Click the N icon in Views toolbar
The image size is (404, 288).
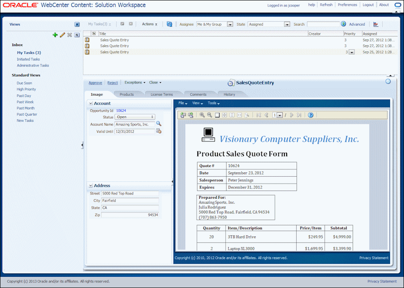77,35
